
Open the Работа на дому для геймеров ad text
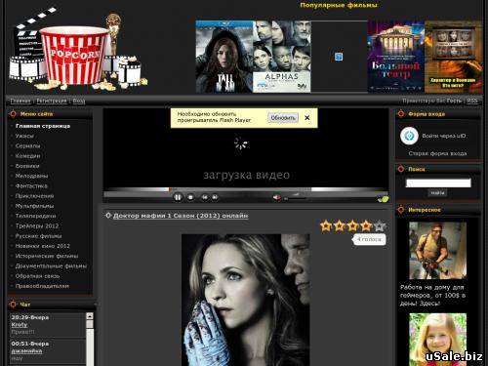click(432, 296)
